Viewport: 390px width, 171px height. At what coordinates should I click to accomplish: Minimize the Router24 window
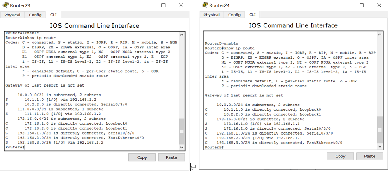tap(345, 5)
